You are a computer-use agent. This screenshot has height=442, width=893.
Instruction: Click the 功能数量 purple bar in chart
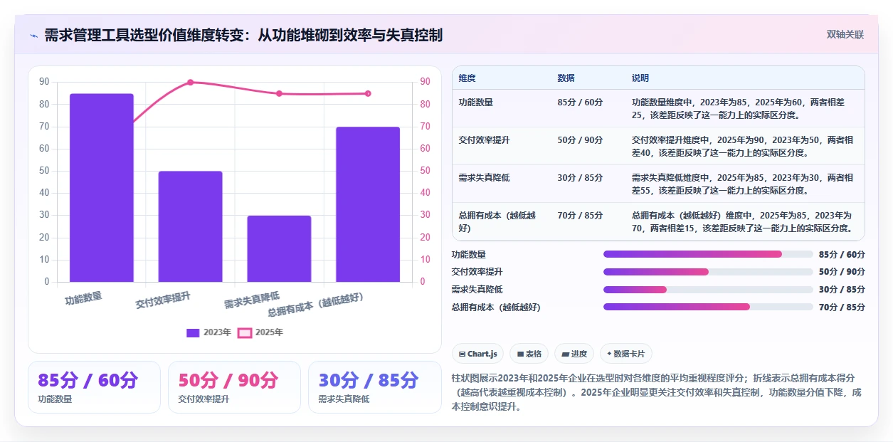[x=101, y=188]
